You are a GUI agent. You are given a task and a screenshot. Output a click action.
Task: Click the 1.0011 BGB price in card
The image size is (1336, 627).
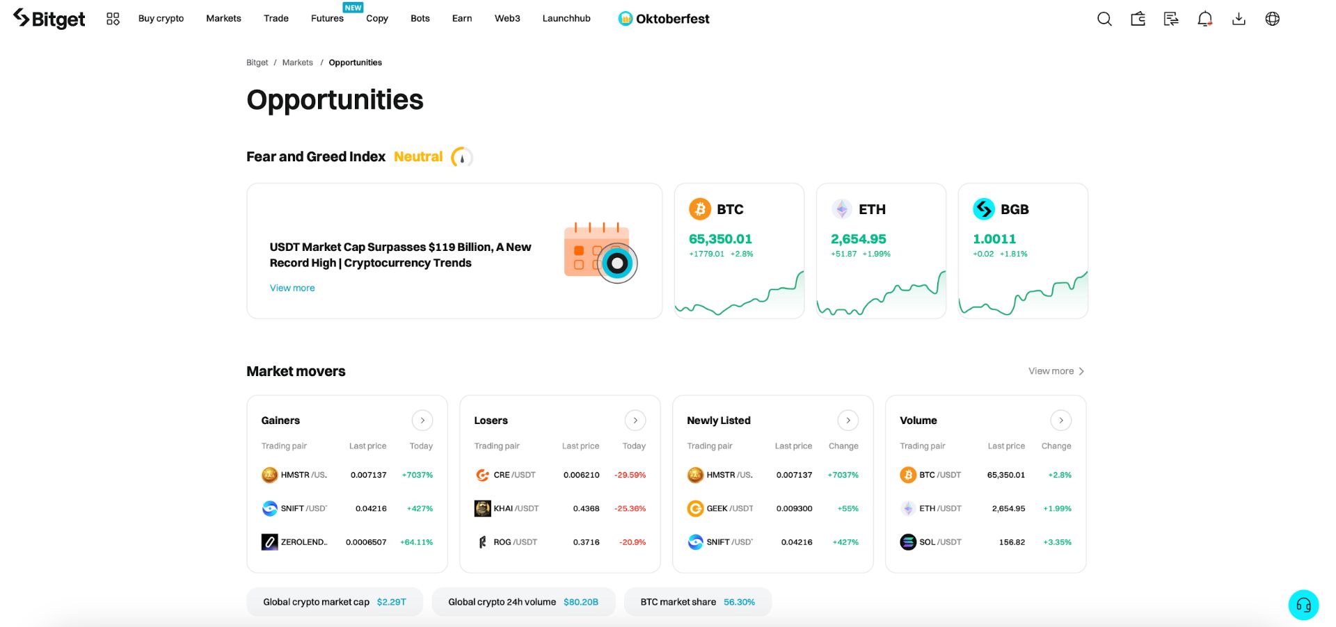click(x=994, y=239)
